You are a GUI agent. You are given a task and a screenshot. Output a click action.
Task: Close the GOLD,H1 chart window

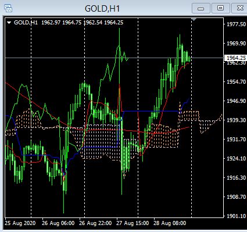(x=239, y=8)
